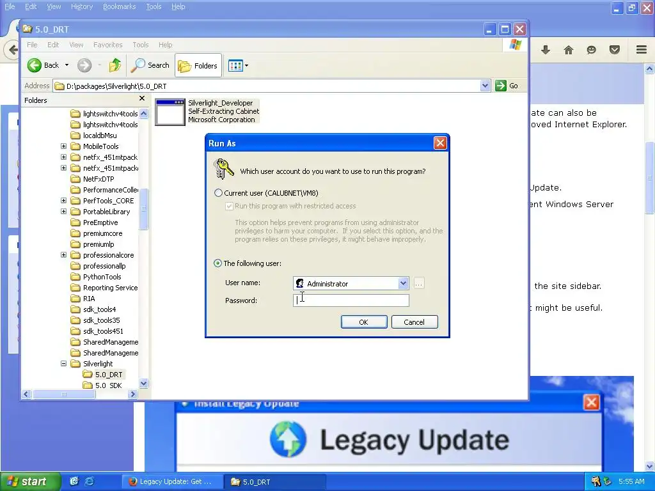Expand the first netfx_451mtpack folder
Viewport: 655px width, 491px height.
point(63,157)
